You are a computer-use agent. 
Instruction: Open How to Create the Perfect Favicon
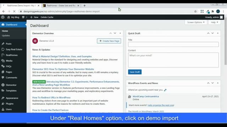tap(50, 110)
